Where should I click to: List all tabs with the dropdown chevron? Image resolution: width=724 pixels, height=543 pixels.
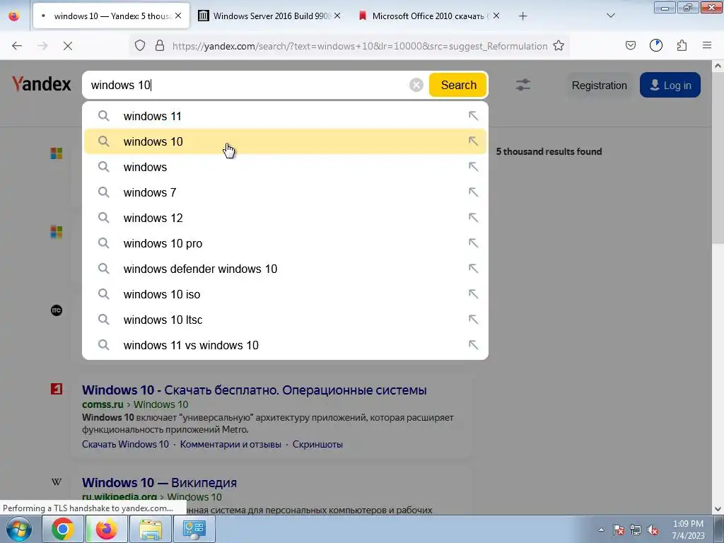click(x=610, y=16)
